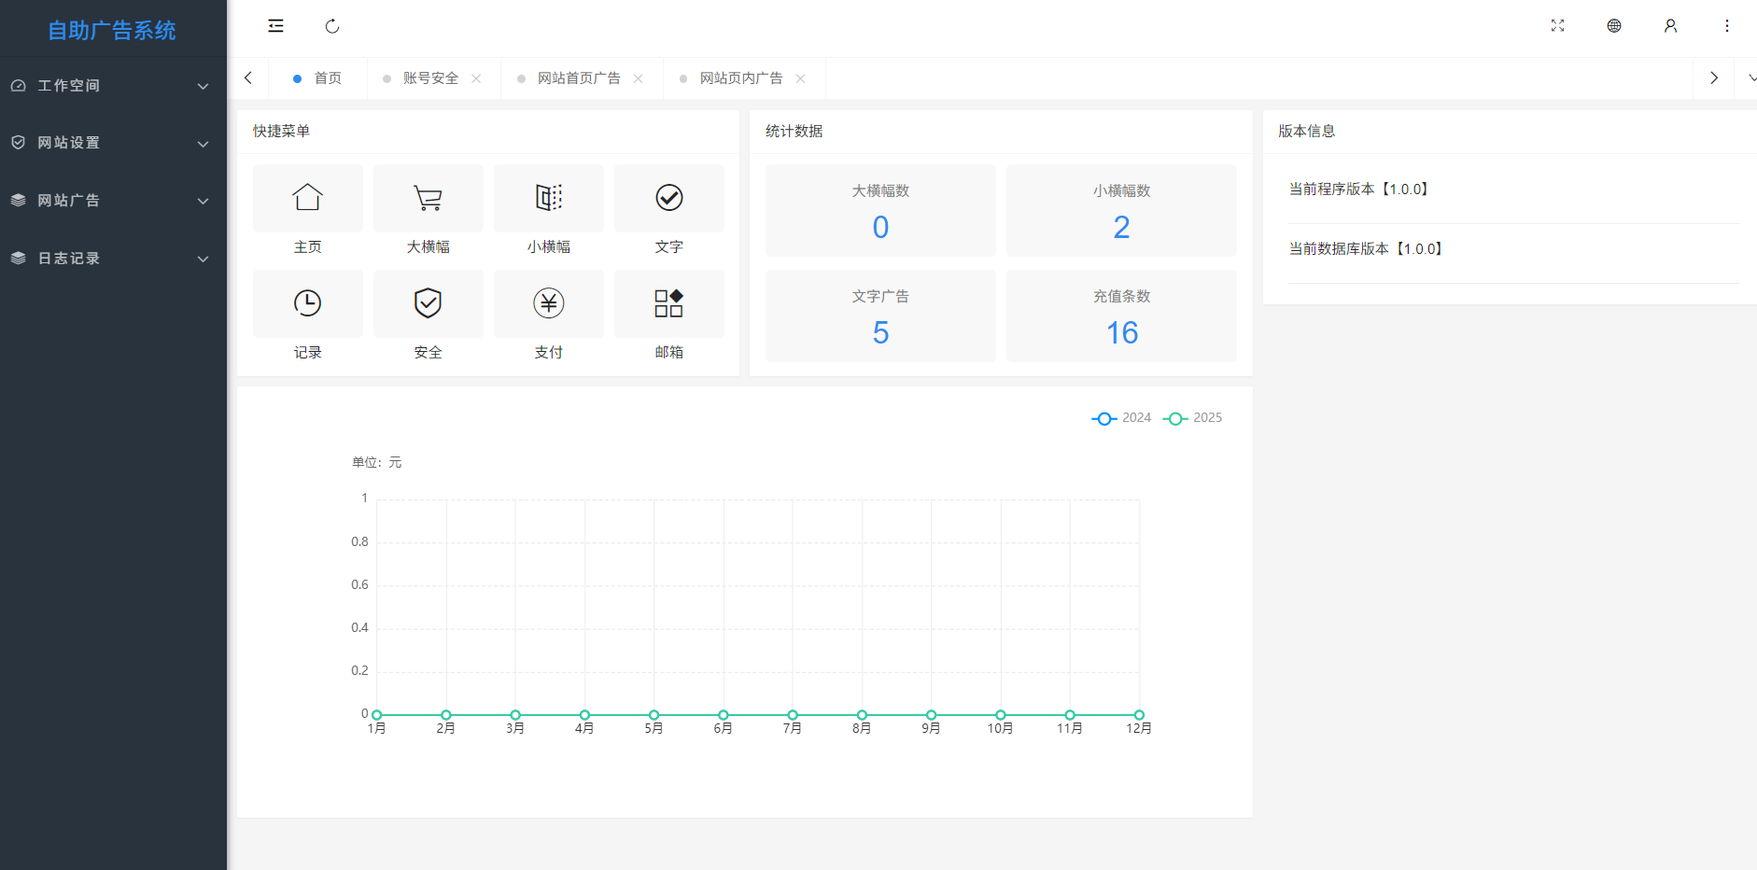Click the 12月 data point on chart

click(1139, 715)
